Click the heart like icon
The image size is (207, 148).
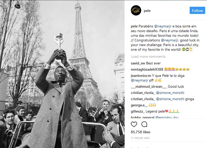point(134,124)
